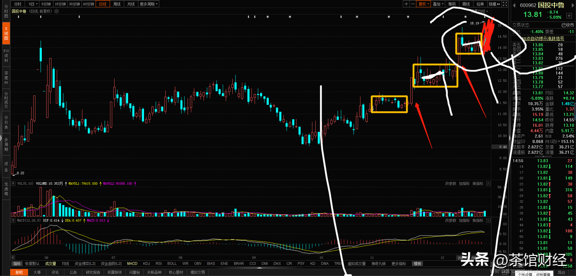Image resolution: width=576 pixels, height=276 pixels.
Task: Close the MACD indicator panel X icon
Action: (488, 220)
